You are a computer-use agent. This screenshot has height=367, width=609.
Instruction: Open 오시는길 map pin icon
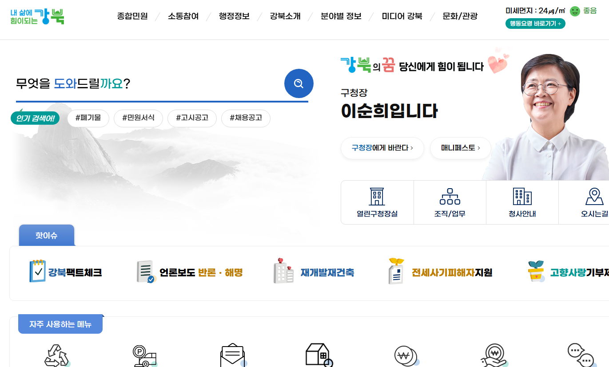pyautogui.click(x=594, y=196)
